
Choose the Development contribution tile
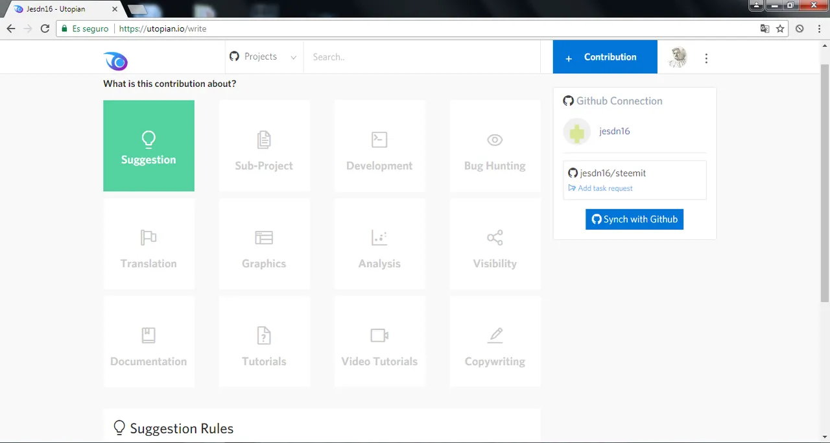coord(379,146)
